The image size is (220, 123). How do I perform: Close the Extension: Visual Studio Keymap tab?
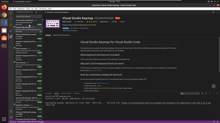(x=69, y=12)
